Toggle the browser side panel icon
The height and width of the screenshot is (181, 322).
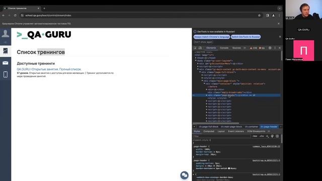(267, 16)
